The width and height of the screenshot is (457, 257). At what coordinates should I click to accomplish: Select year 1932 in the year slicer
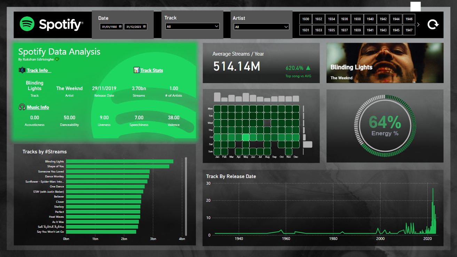tap(318, 19)
